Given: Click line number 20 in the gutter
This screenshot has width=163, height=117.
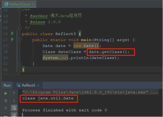Looking at the screenshot, I should [5, 57].
